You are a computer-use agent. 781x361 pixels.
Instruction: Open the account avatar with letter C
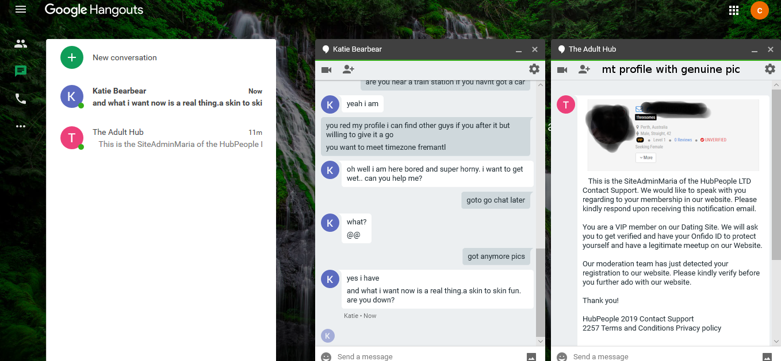click(x=760, y=10)
